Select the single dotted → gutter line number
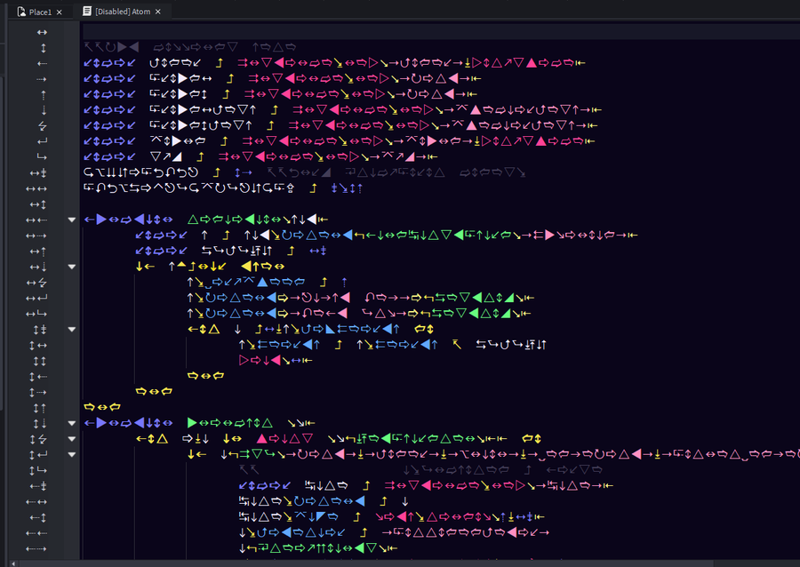 pyautogui.click(x=42, y=80)
